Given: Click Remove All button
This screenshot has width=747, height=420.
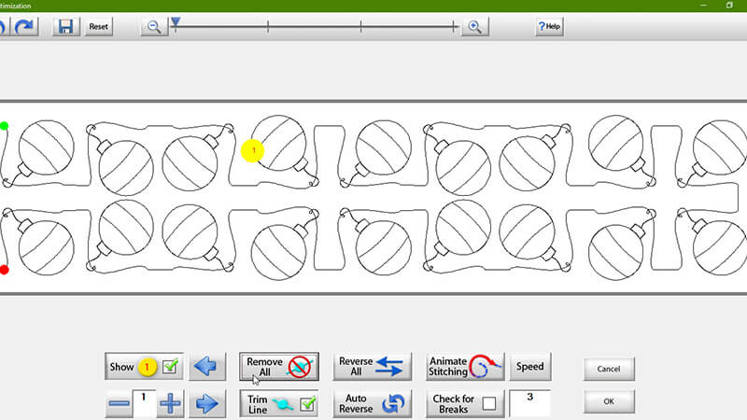Looking at the screenshot, I should coord(279,367).
